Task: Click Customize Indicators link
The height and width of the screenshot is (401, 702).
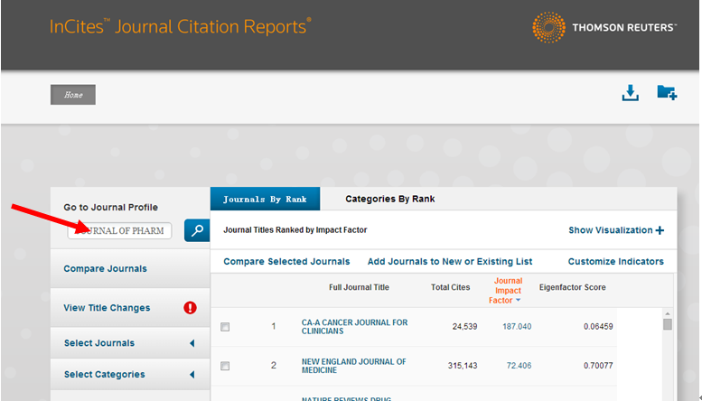Action: click(615, 262)
